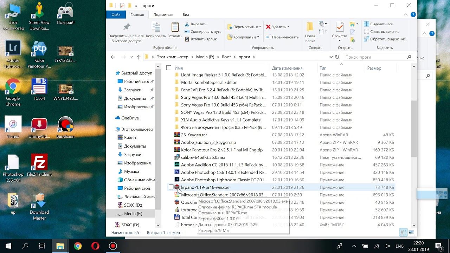Open Kolor Panotour desktop shortcut
The width and height of the screenshot is (450, 253).
pos(39,54)
